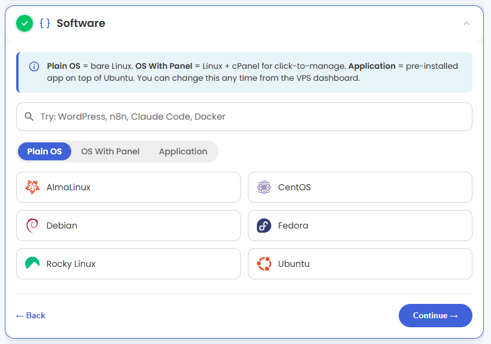The height and width of the screenshot is (344, 491).
Task: Click the CentOS logo icon
Action: pos(264,187)
